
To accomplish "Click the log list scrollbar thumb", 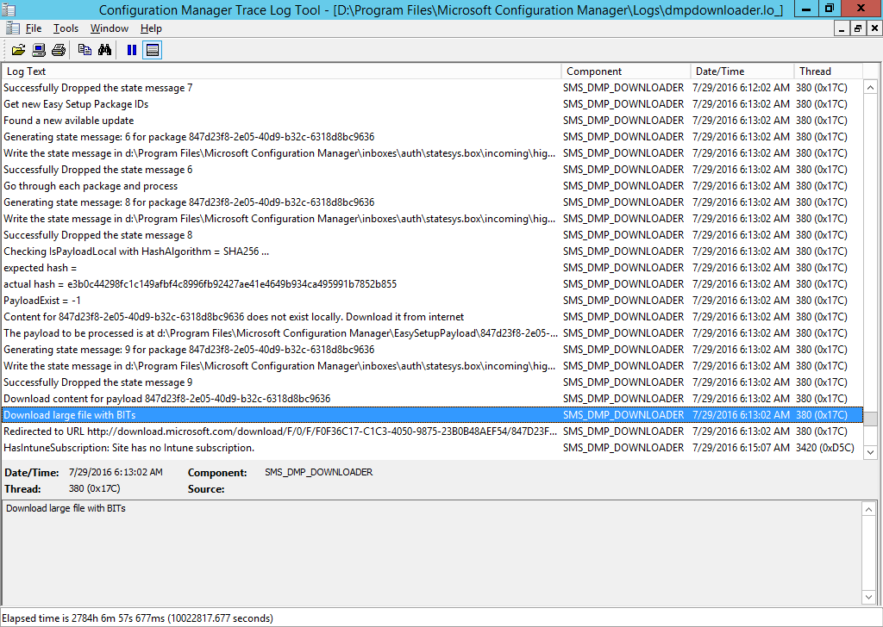I will pyautogui.click(x=870, y=419).
